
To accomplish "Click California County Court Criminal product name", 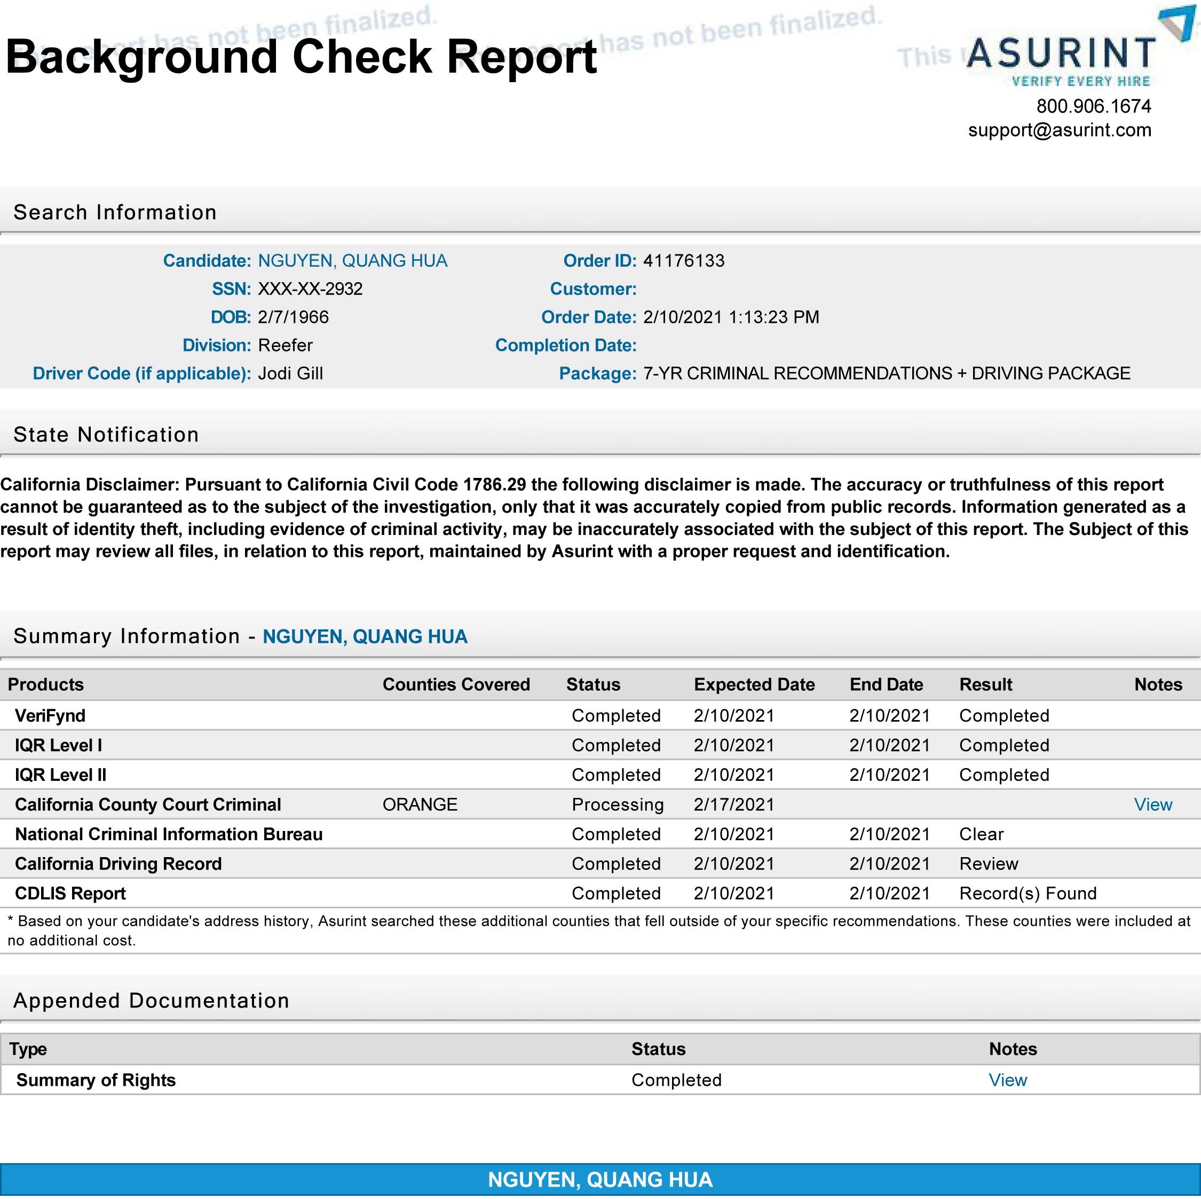I will (148, 804).
